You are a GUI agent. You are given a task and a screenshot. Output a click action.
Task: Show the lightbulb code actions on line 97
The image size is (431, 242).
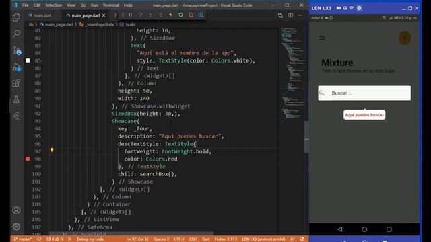(52, 150)
